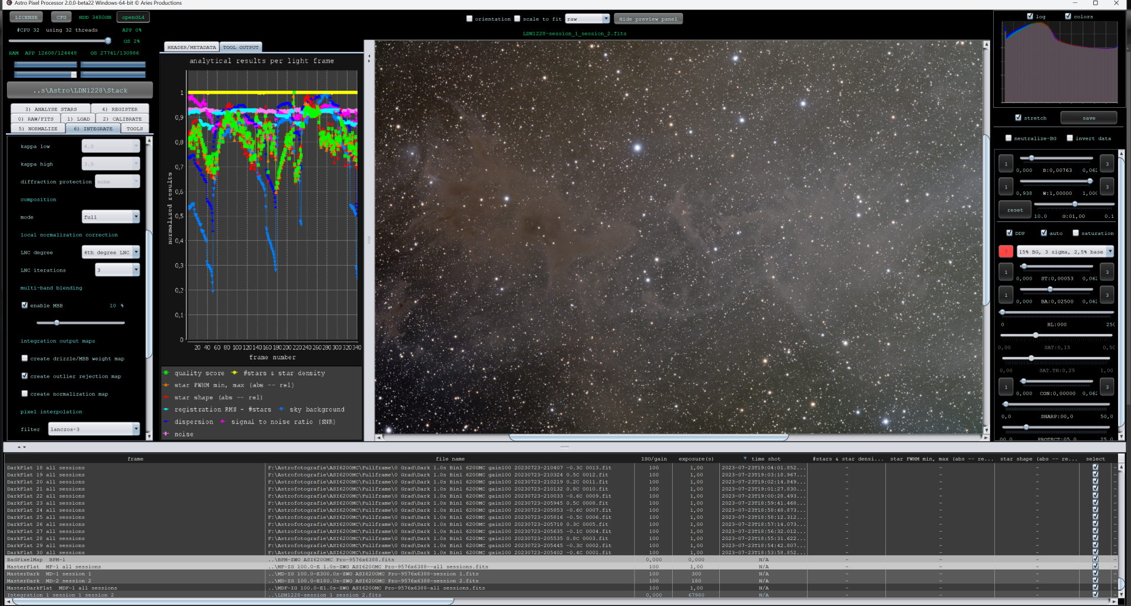Switch to 5) NORMALIZE tab
Image resolution: width=1131 pixels, height=606 pixels.
(38, 128)
